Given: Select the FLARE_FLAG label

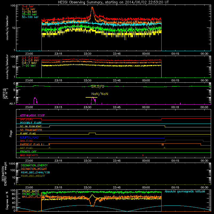Looking at the screenshot, I should pos(28,133).
